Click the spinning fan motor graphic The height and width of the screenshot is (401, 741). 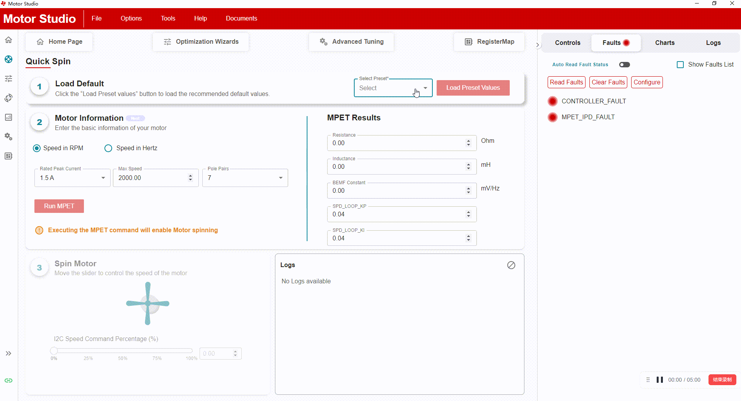click(x=148, y=303)
